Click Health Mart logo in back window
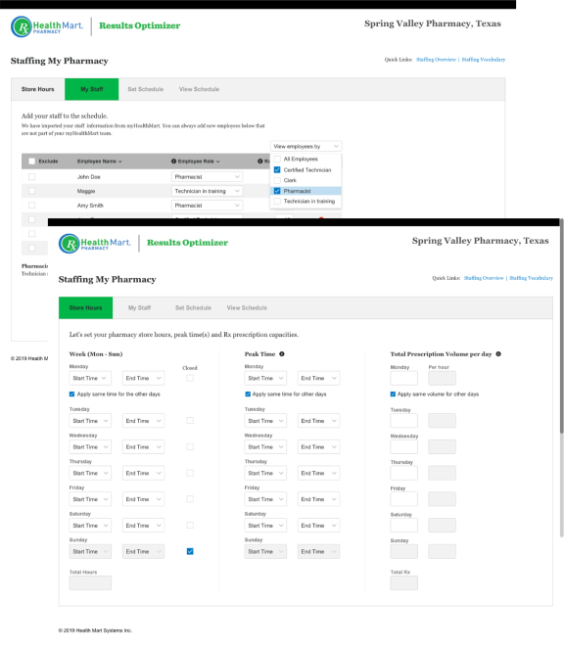The height and width of the screenshot is (648, 564). click(x=47, y=26)
